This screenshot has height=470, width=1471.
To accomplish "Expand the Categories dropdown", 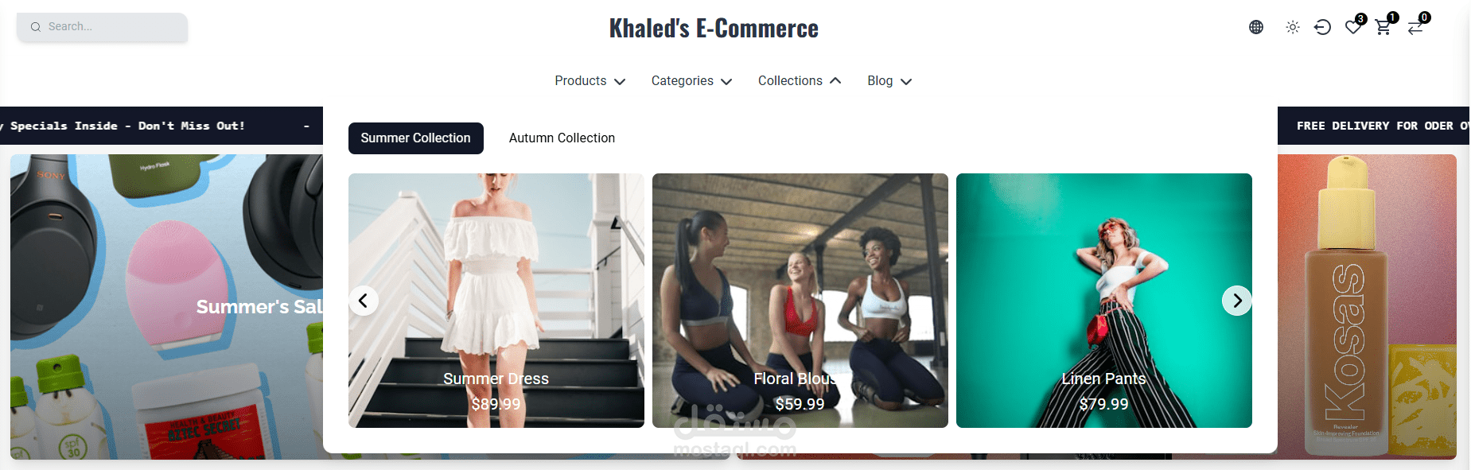I will click(691, 81).
